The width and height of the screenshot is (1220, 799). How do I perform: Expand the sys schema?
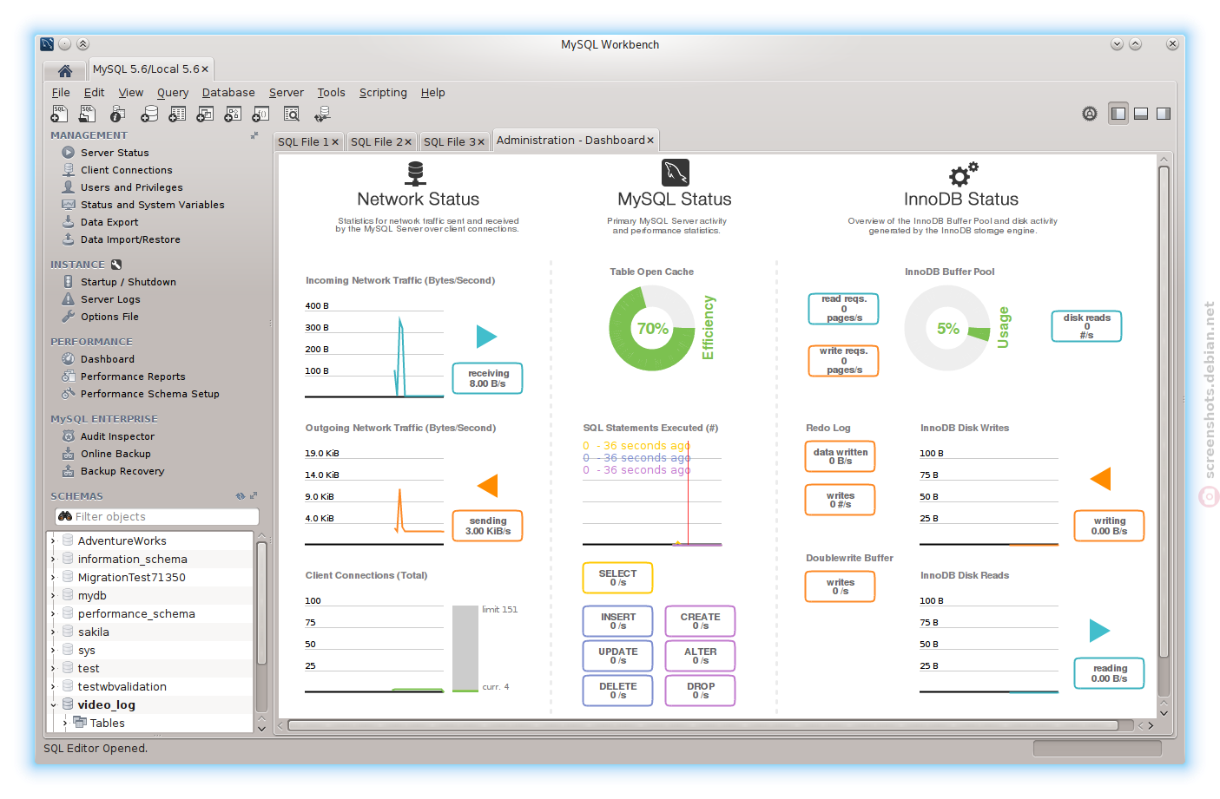[53, 650]
